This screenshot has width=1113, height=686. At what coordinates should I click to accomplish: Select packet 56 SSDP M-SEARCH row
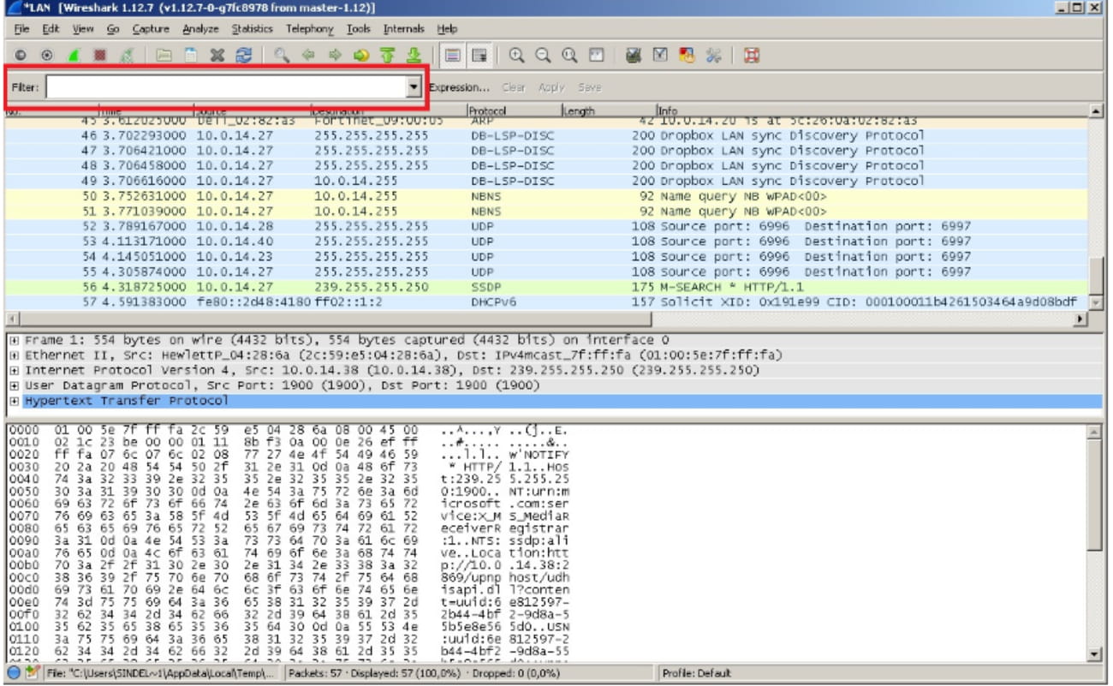tap(546, 287)
